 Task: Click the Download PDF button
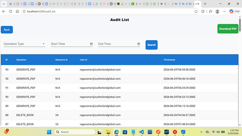click(x=228, y=29)
